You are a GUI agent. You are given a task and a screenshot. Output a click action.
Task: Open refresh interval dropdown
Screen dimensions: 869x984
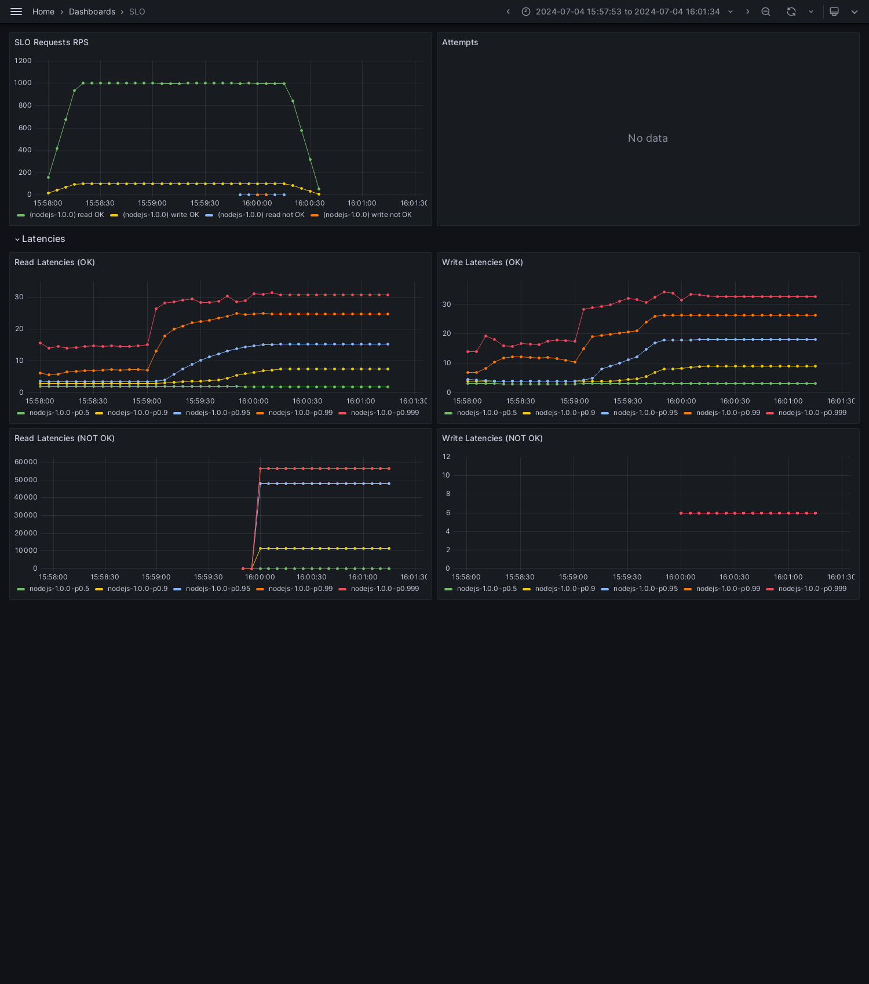point(811,12)
